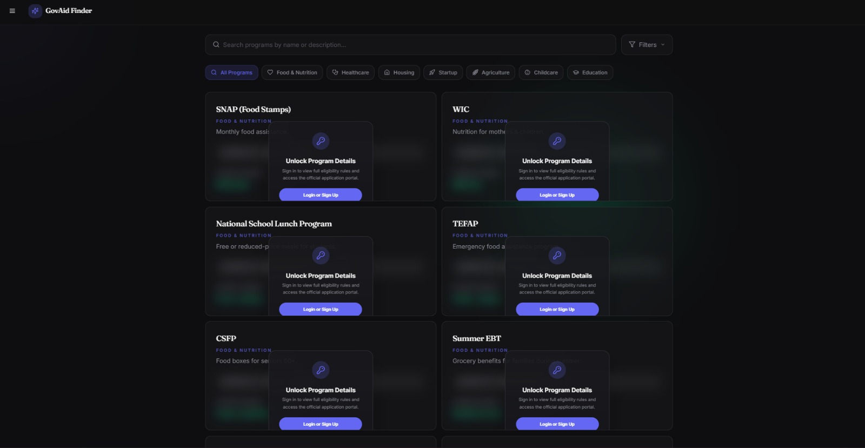Click the magnifier icon in All Programs
This screenshot has width=865, height=448.
(x=214, y=72)
